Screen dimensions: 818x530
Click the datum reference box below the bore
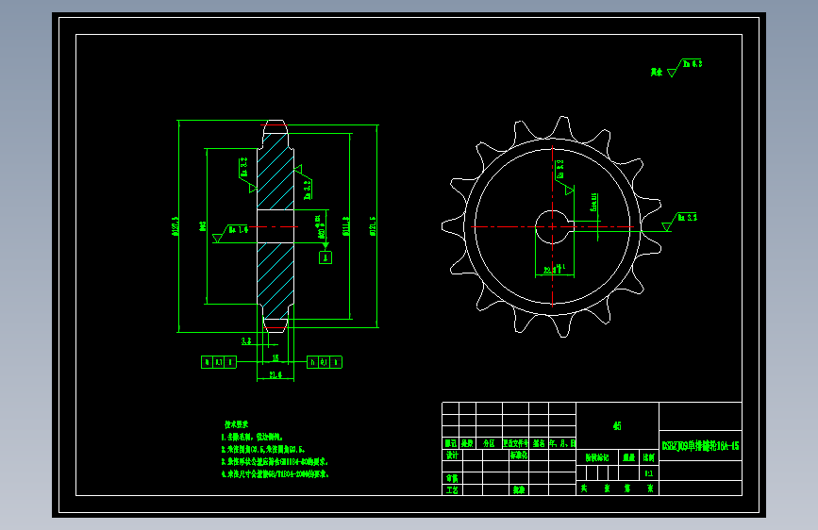pyautogui.click(x=326, y=257)
